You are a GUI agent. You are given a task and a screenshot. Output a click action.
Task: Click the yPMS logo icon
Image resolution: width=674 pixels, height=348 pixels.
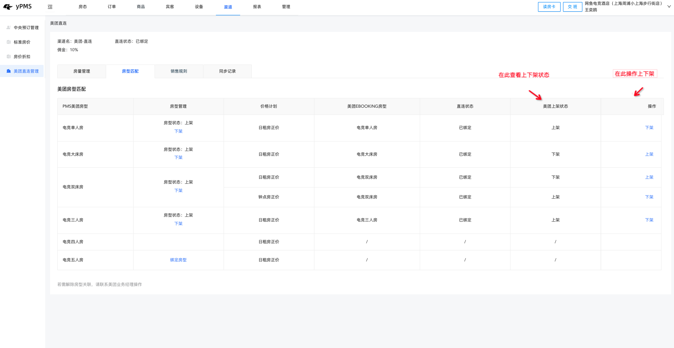coord(8,7)
